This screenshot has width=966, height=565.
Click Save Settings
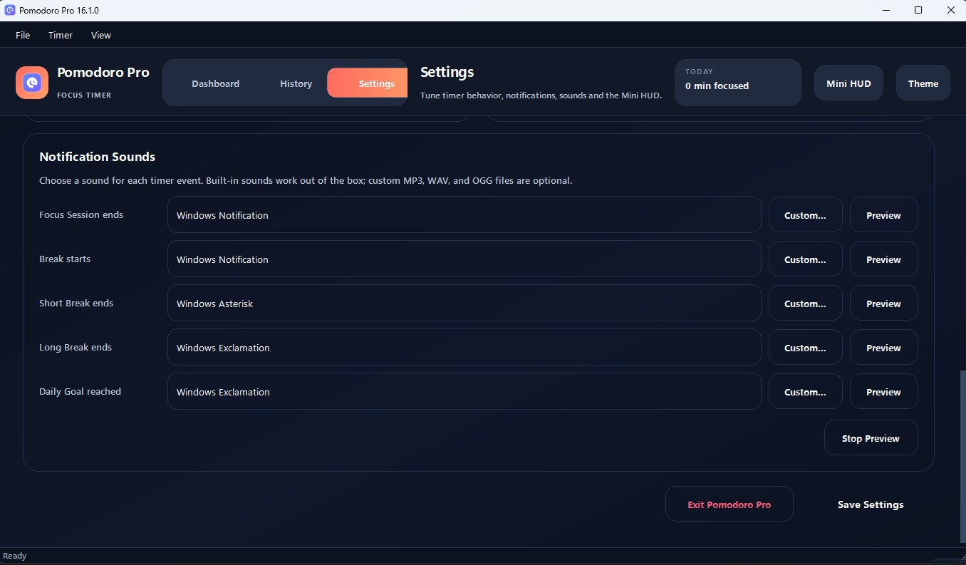871,504
